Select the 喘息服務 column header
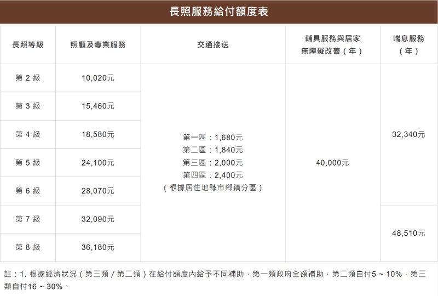 click(408, 45)
